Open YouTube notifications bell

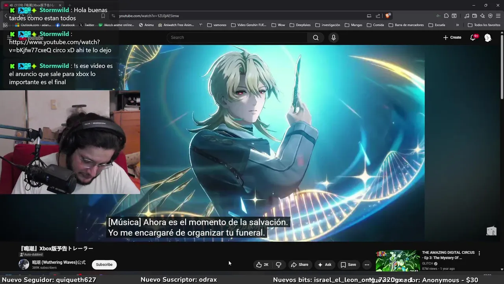point(473,37)
